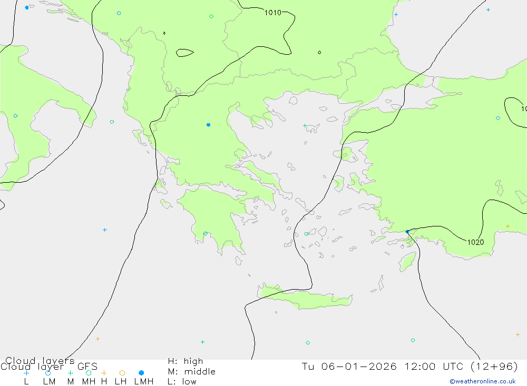
Task: Select the blue circle marker on the Peloponnese
Action: [206, 233]
